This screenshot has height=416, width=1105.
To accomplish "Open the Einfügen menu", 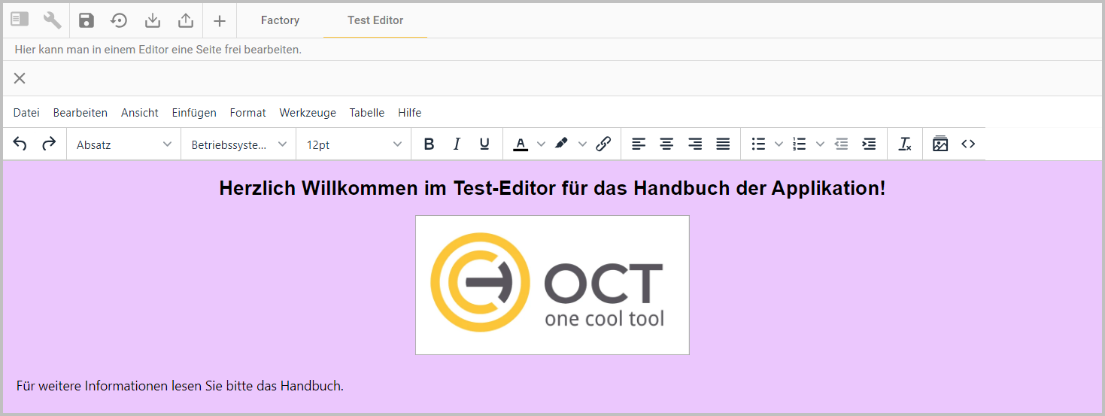I will coord(194,113).
